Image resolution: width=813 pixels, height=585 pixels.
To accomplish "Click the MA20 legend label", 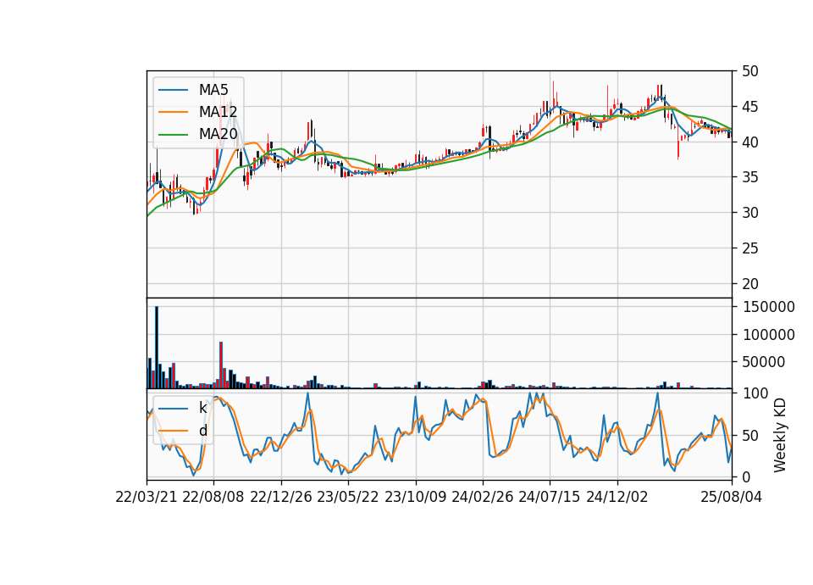I will [218, 135].
